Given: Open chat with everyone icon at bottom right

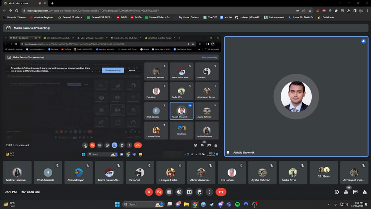Looking at the screenshot, I should tap(355, 192).
